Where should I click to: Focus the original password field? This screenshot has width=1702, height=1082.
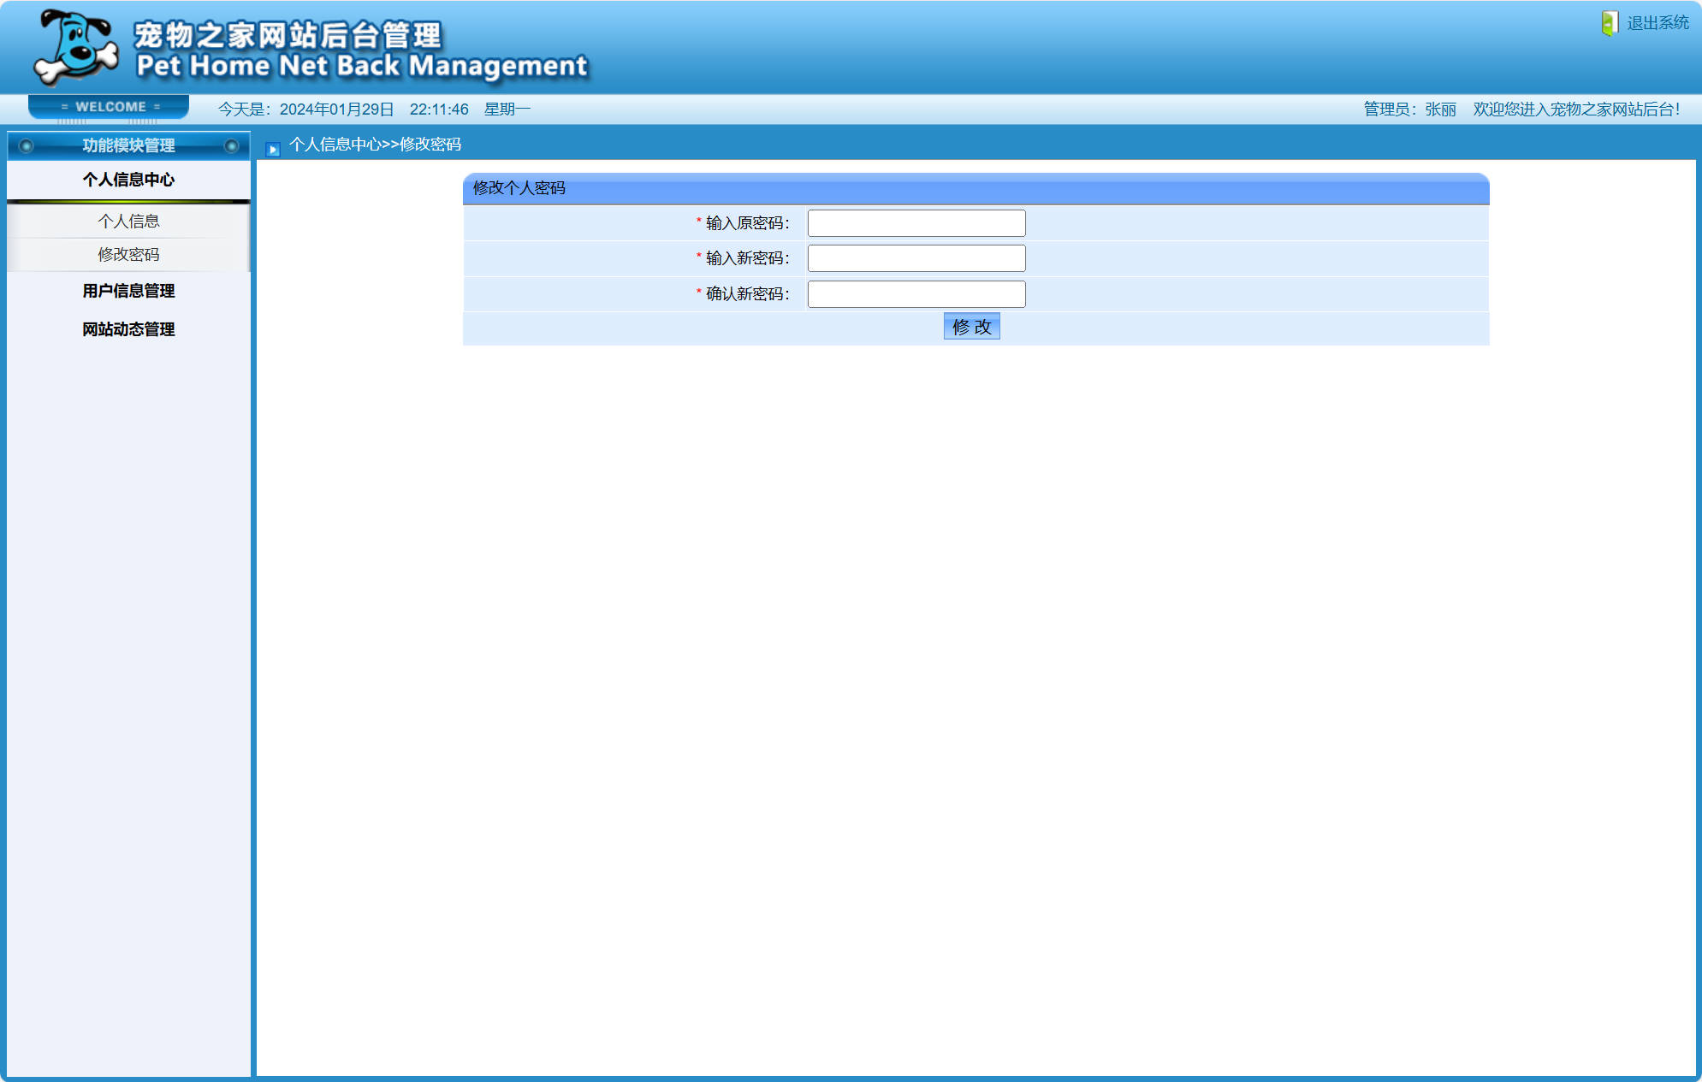(x=916, y=223)
